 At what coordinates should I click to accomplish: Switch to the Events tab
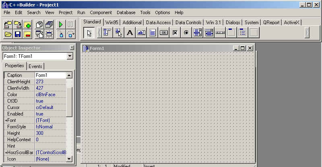[35, 66]
